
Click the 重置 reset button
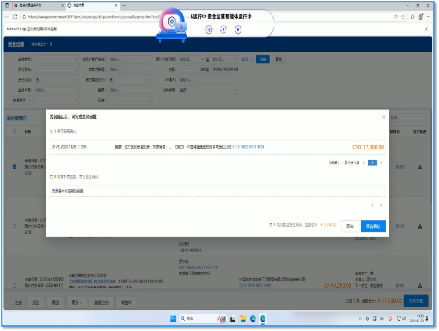[278, 59]
